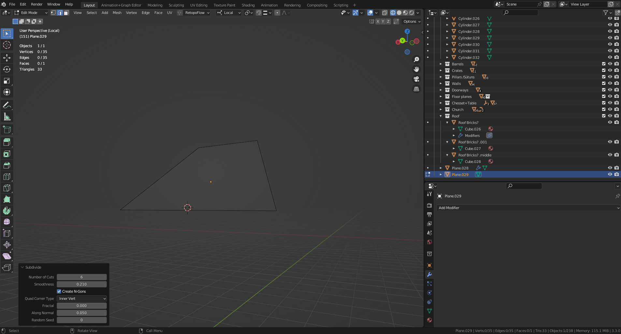This screenshot has height=334, width=621.
Task: Collapse the Roof collection
Action: tap(441, 116)
